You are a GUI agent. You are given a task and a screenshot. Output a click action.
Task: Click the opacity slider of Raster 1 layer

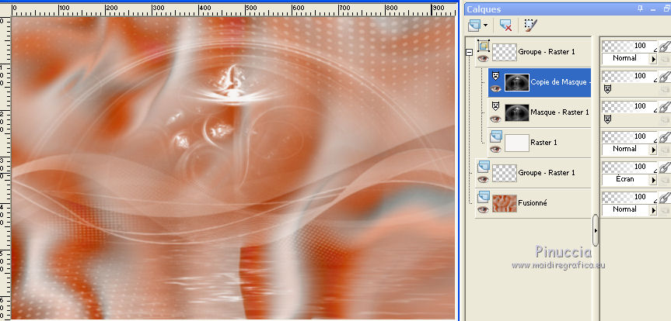pyautogui.click(x=630, y=136)
